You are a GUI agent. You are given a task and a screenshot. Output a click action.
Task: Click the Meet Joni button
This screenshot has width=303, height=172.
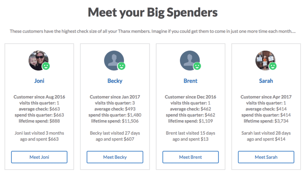pyautogui.click(x=39, y=157)
